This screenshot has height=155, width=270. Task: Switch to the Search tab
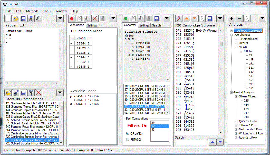(x=156, y=25)
